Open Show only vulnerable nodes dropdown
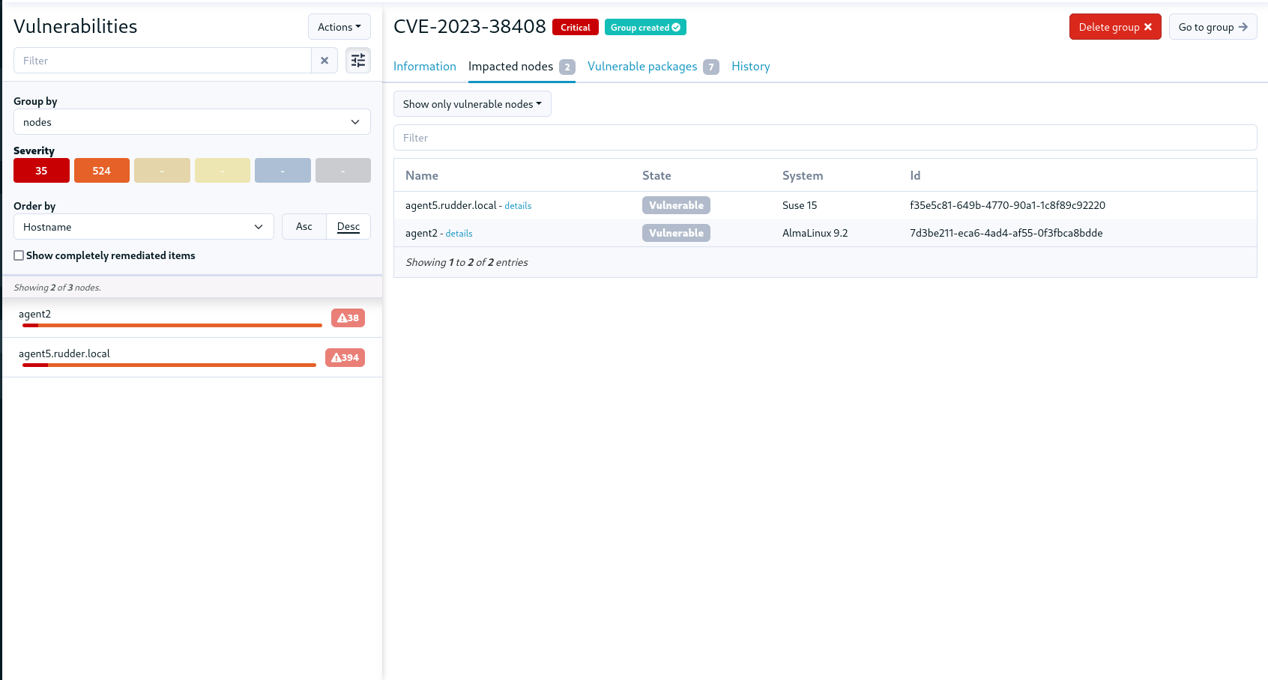 point(472,103)
